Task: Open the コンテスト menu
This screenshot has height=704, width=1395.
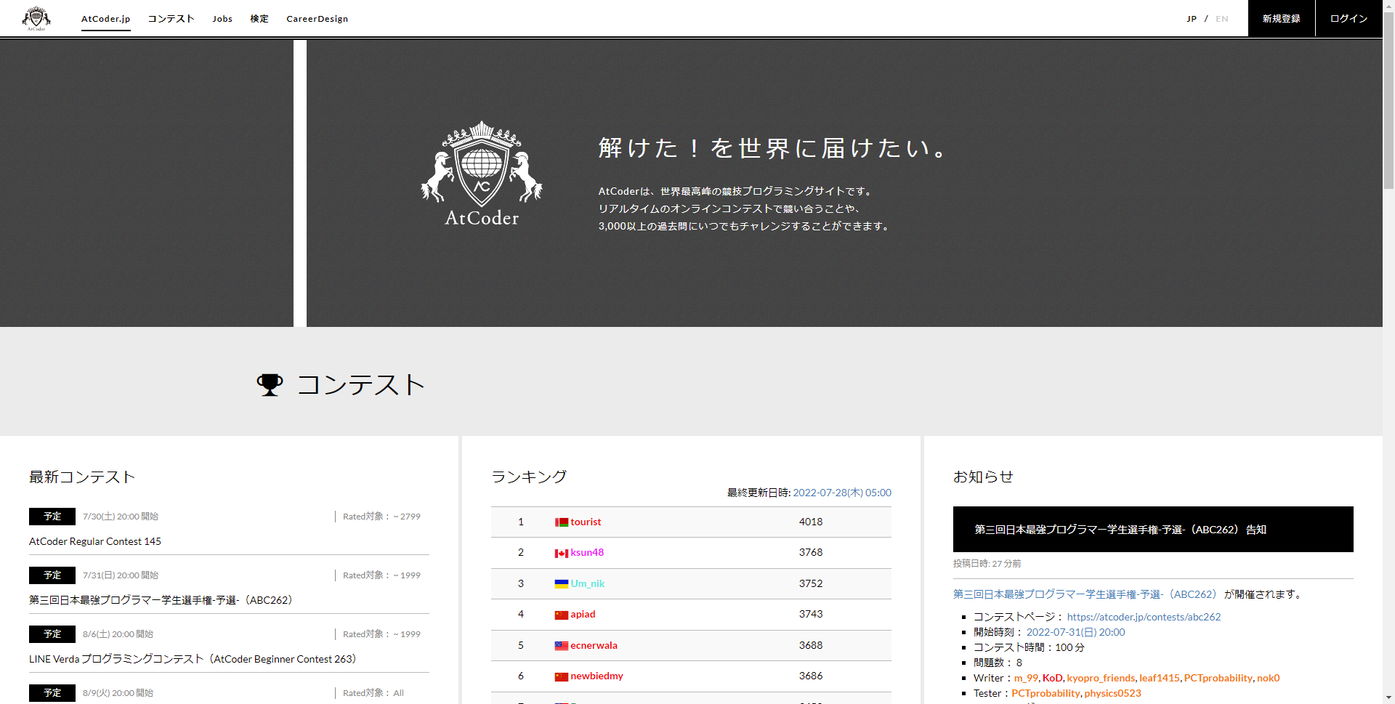Action: tap(171, 18)
